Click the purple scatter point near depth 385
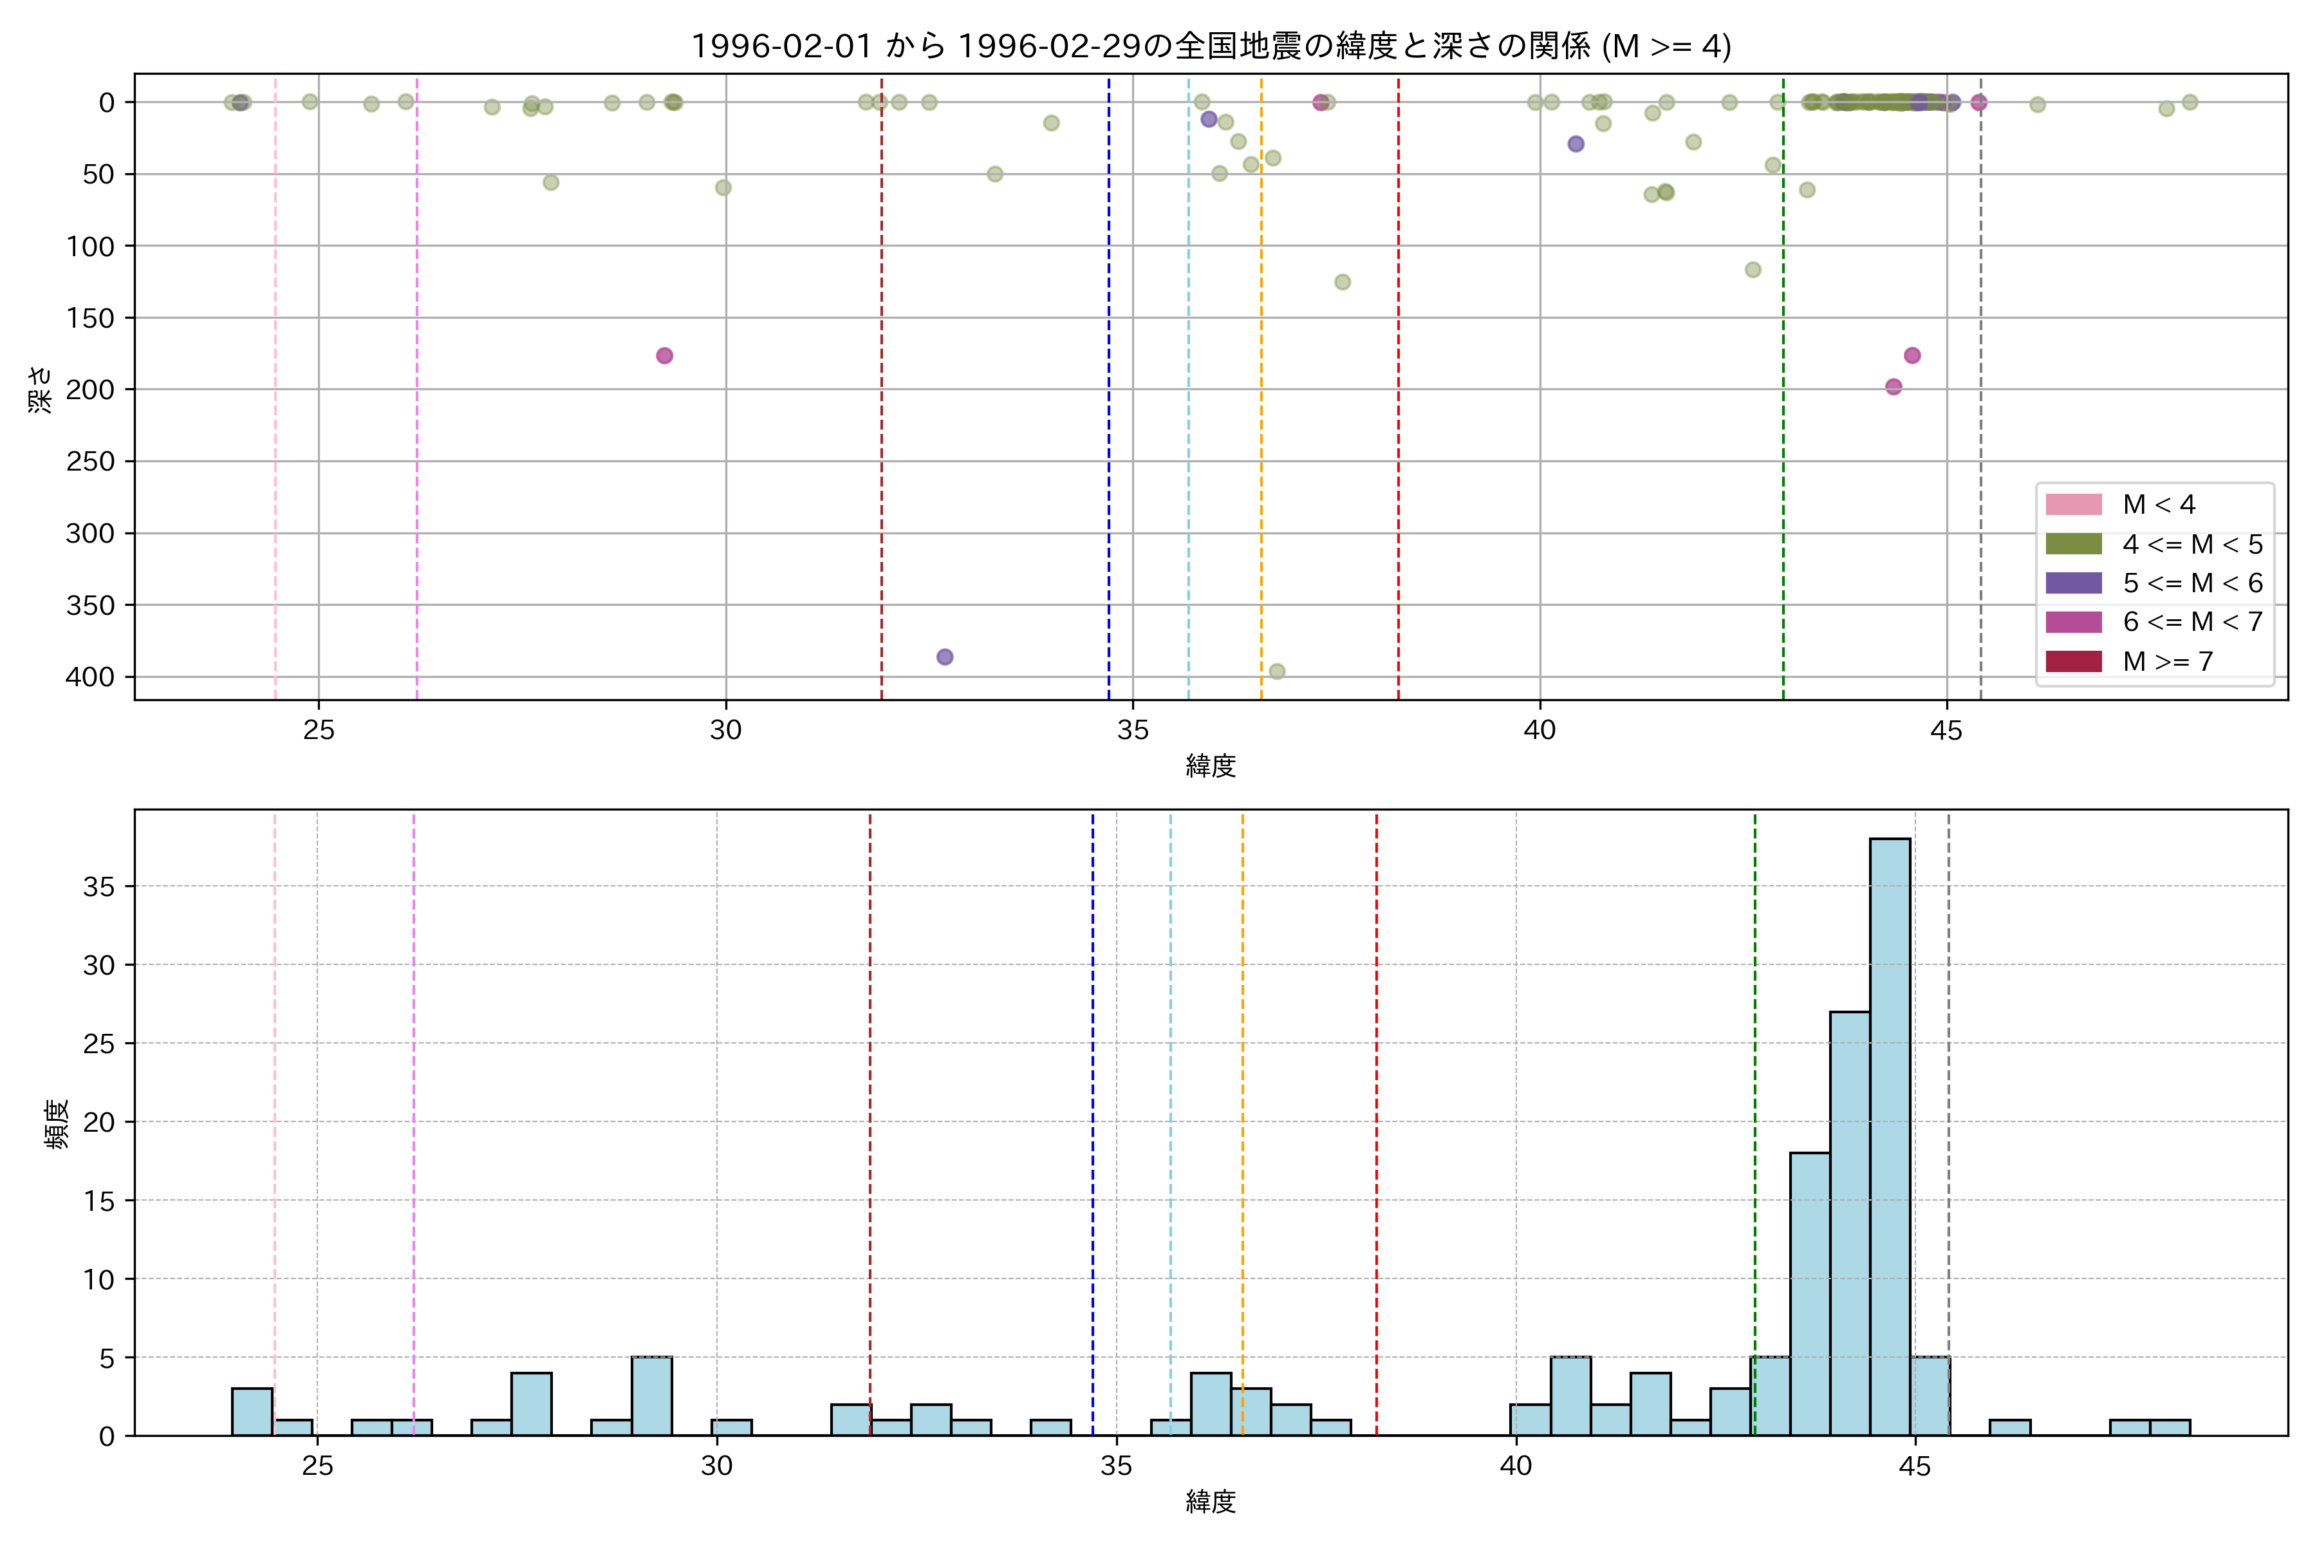 click(x=945, y=657)
